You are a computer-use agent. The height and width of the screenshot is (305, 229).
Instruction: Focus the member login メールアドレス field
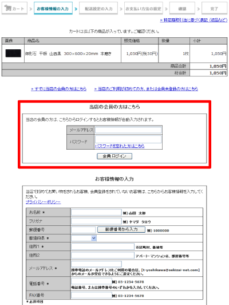pyautogui.click(x=128, y=130)
